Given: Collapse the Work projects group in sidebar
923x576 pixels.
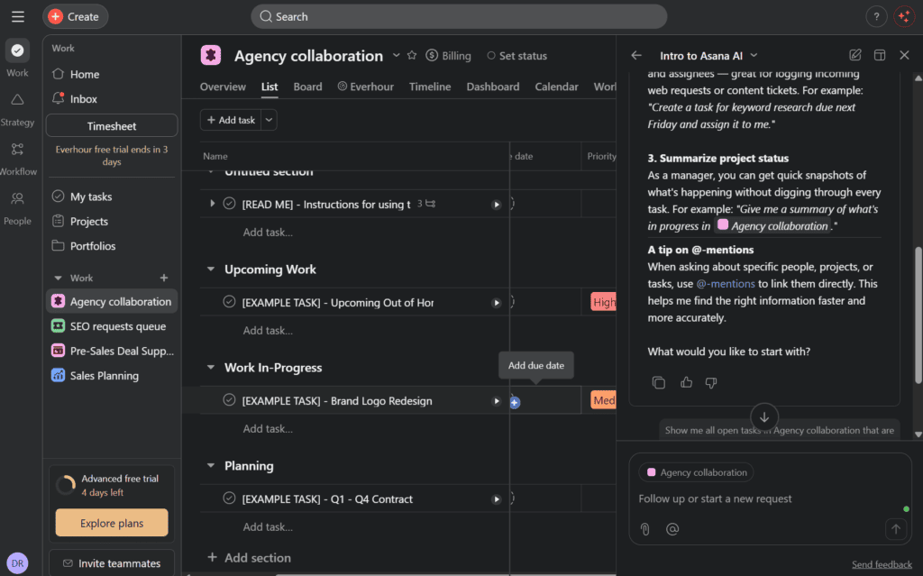Looking at the screenshot, I should click(x=58, y=278).
